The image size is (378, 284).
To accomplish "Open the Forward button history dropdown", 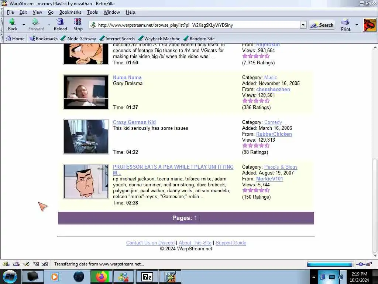I will (49, 25).
